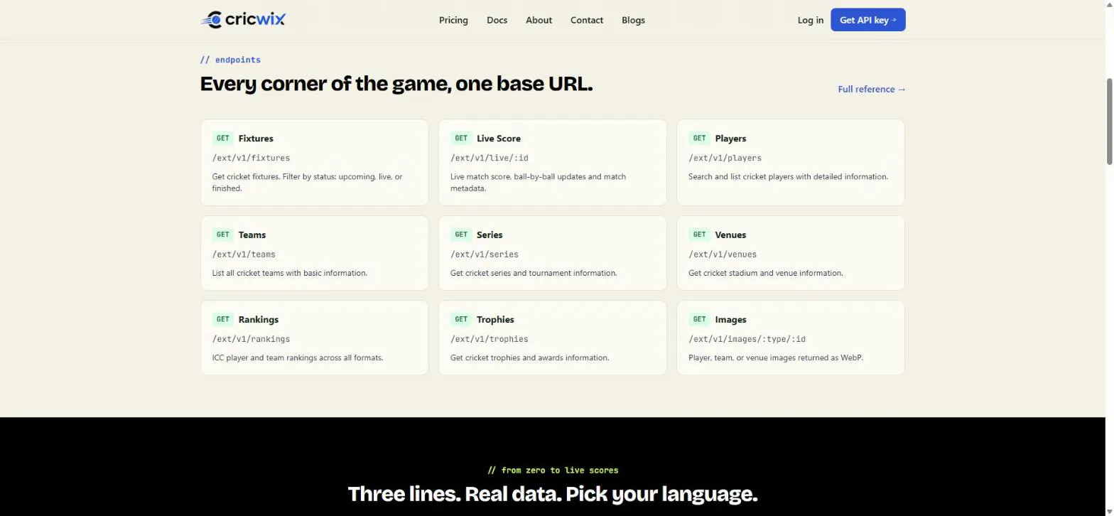1114x516 pixels.
Task: Click the path text /ext/v1/trophies
Action: pos(490,339)
